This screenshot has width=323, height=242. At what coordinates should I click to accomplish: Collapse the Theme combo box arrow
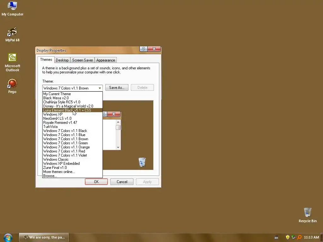(100, 88)
